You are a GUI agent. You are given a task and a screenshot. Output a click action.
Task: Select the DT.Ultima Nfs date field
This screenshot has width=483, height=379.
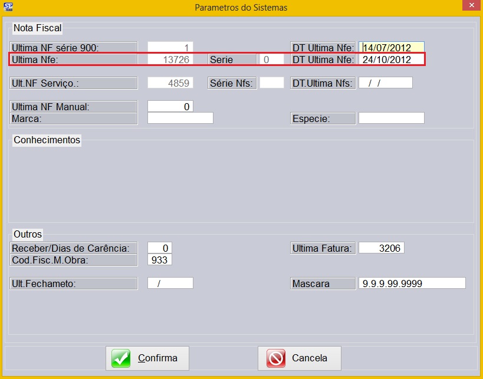click(x=385, y=83)
